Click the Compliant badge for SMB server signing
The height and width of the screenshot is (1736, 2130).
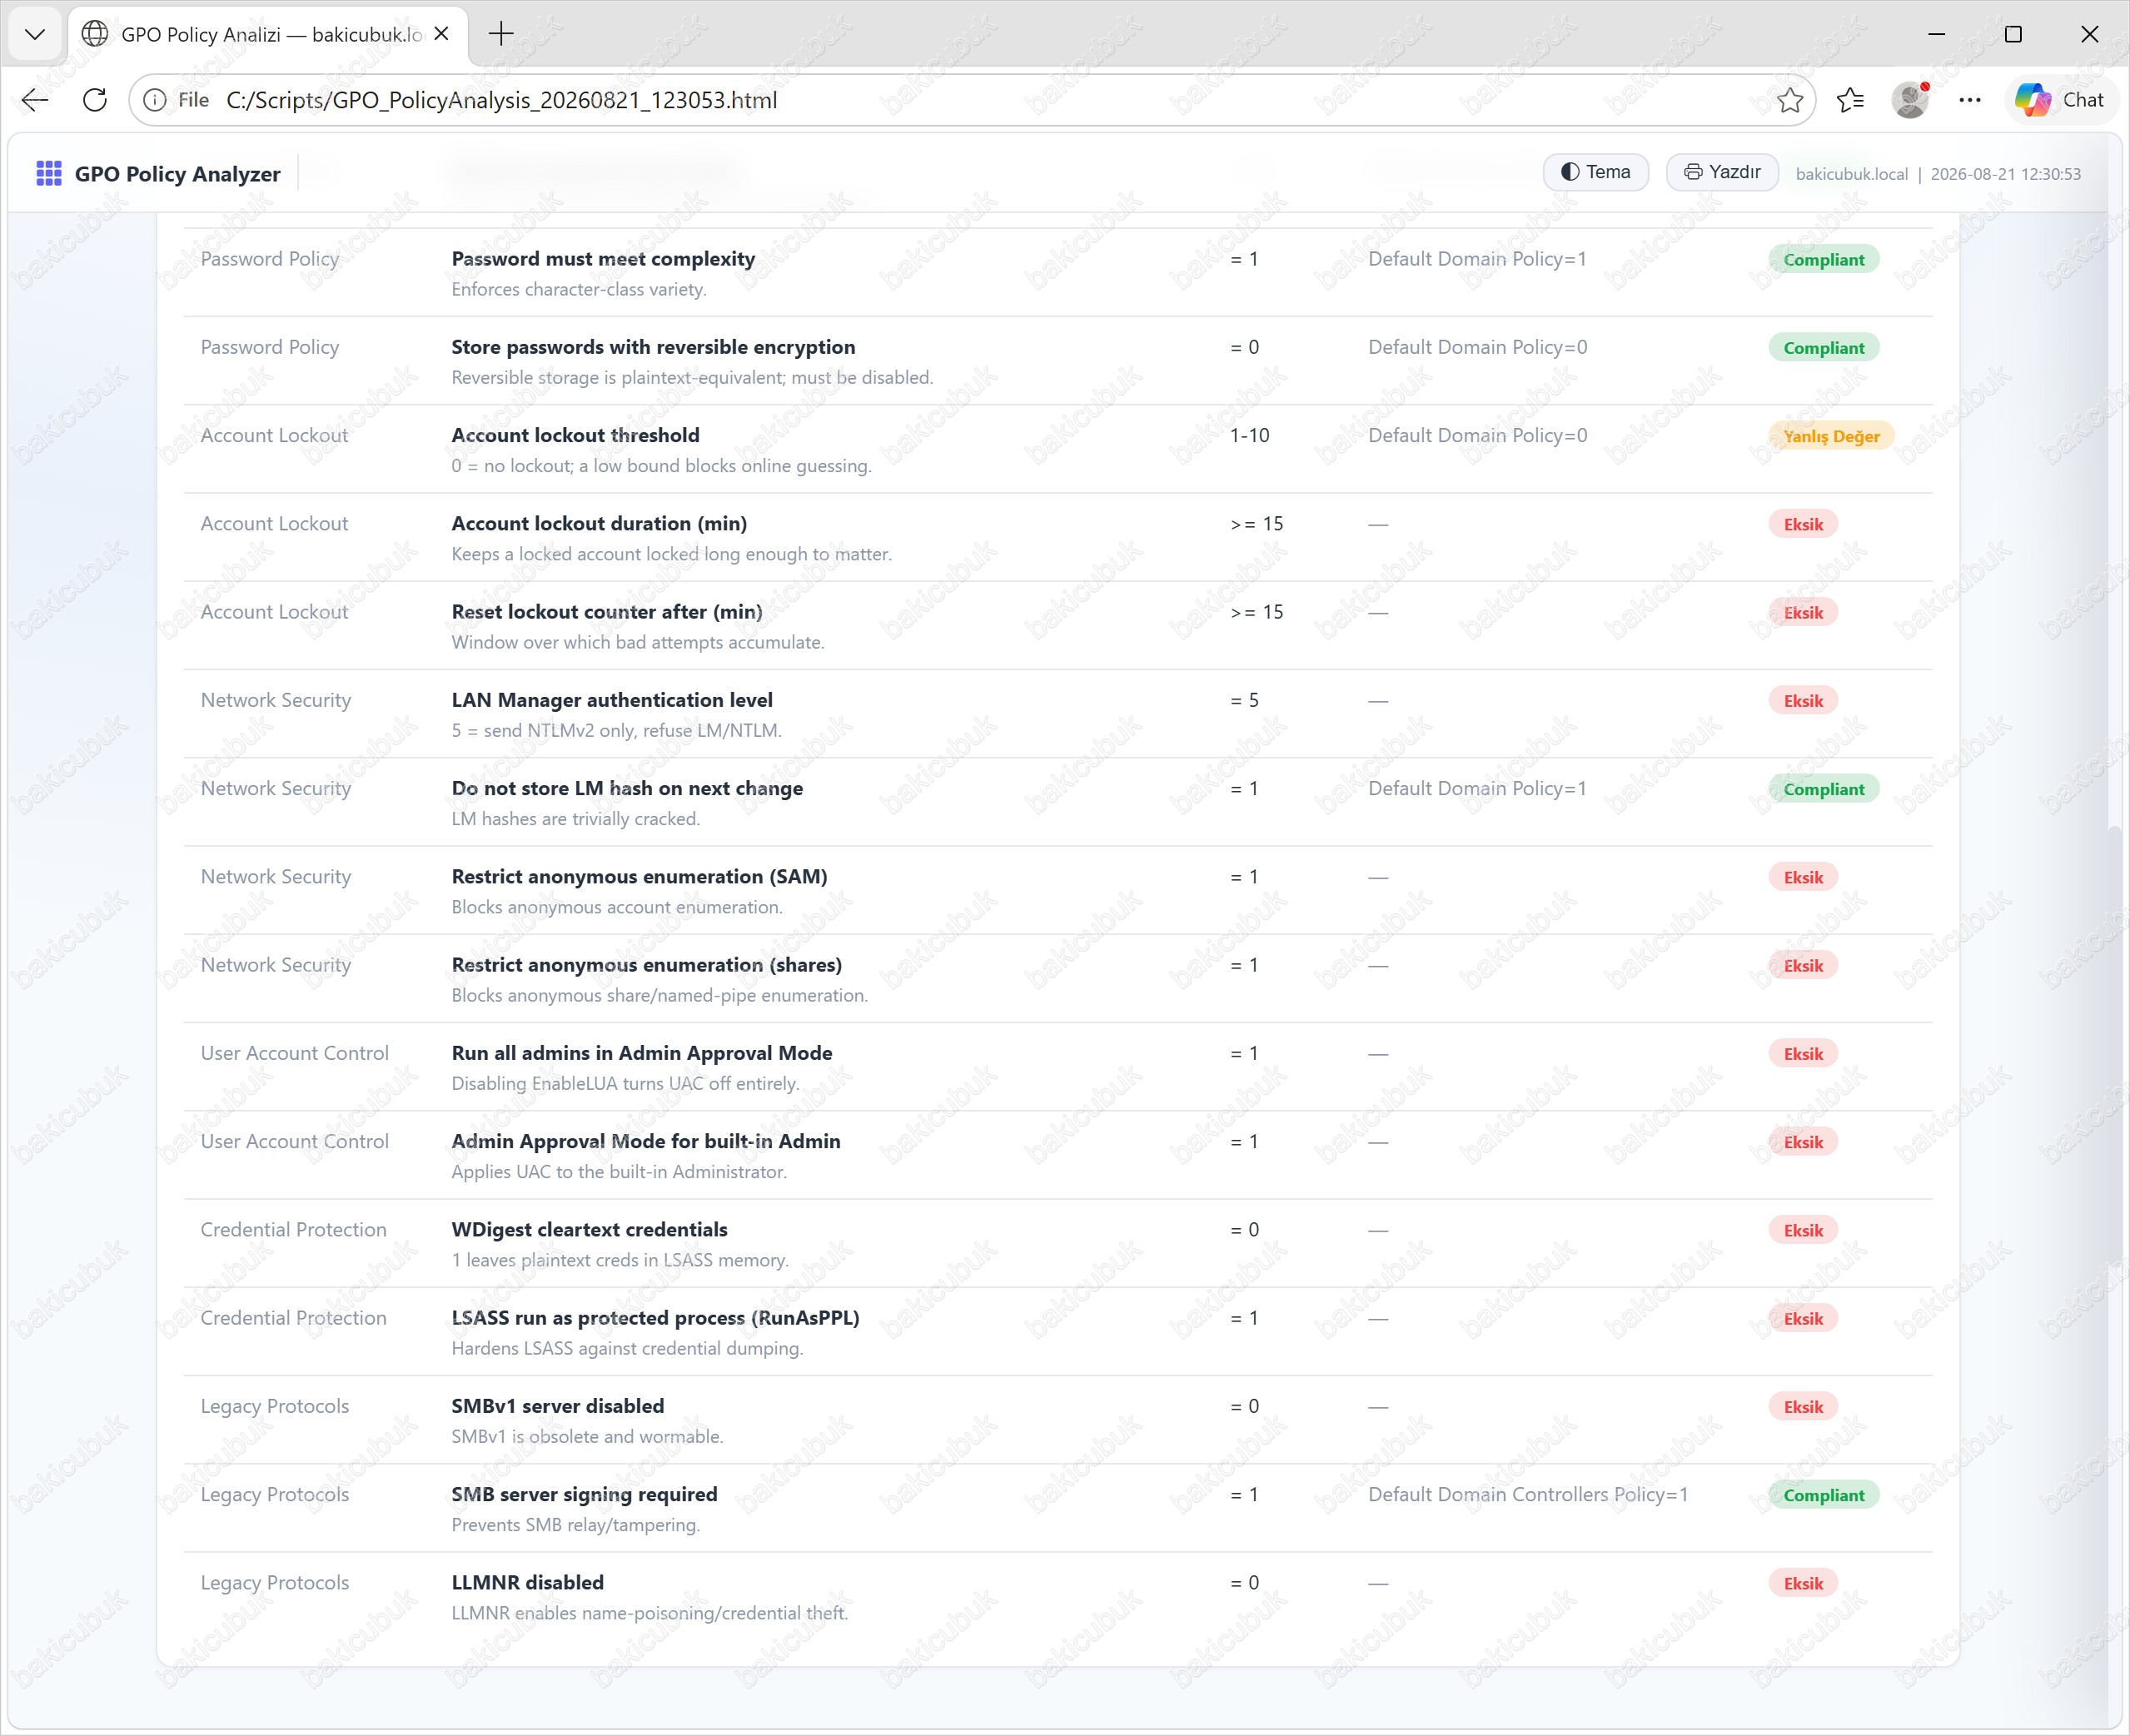[1823, 1495]
